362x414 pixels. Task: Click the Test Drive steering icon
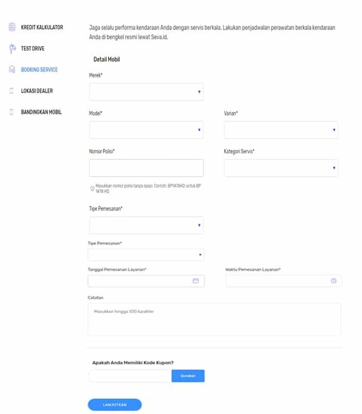point(12,49)
